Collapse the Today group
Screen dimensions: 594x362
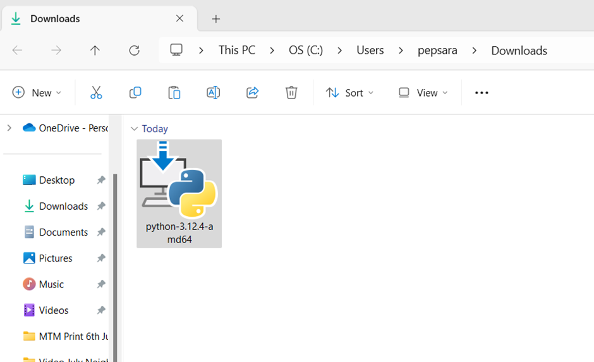point(134,129)
